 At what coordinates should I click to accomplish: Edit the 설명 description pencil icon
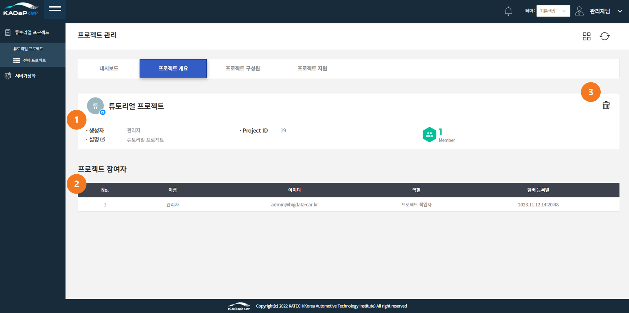(x=103, y=139)
